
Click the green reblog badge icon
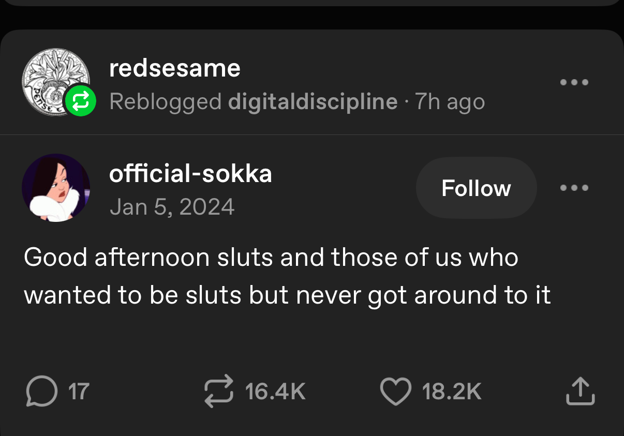[80, 100]
